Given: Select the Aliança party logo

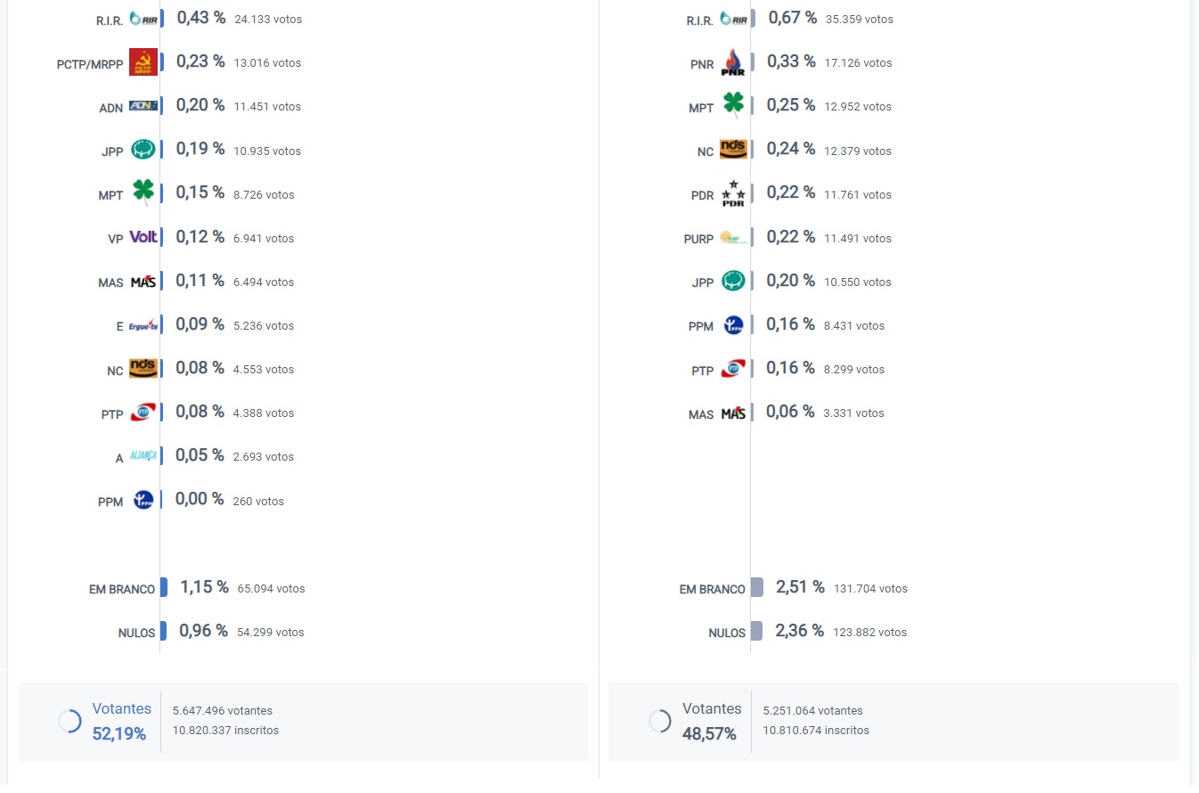Looking at the screenshot, I should [x=143, y=456].
